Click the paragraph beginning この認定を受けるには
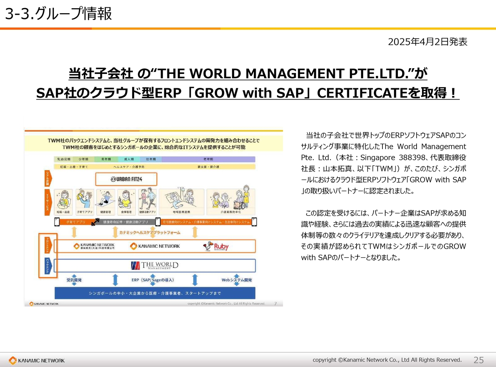This screenshot has width=496, height=367. 384,235
